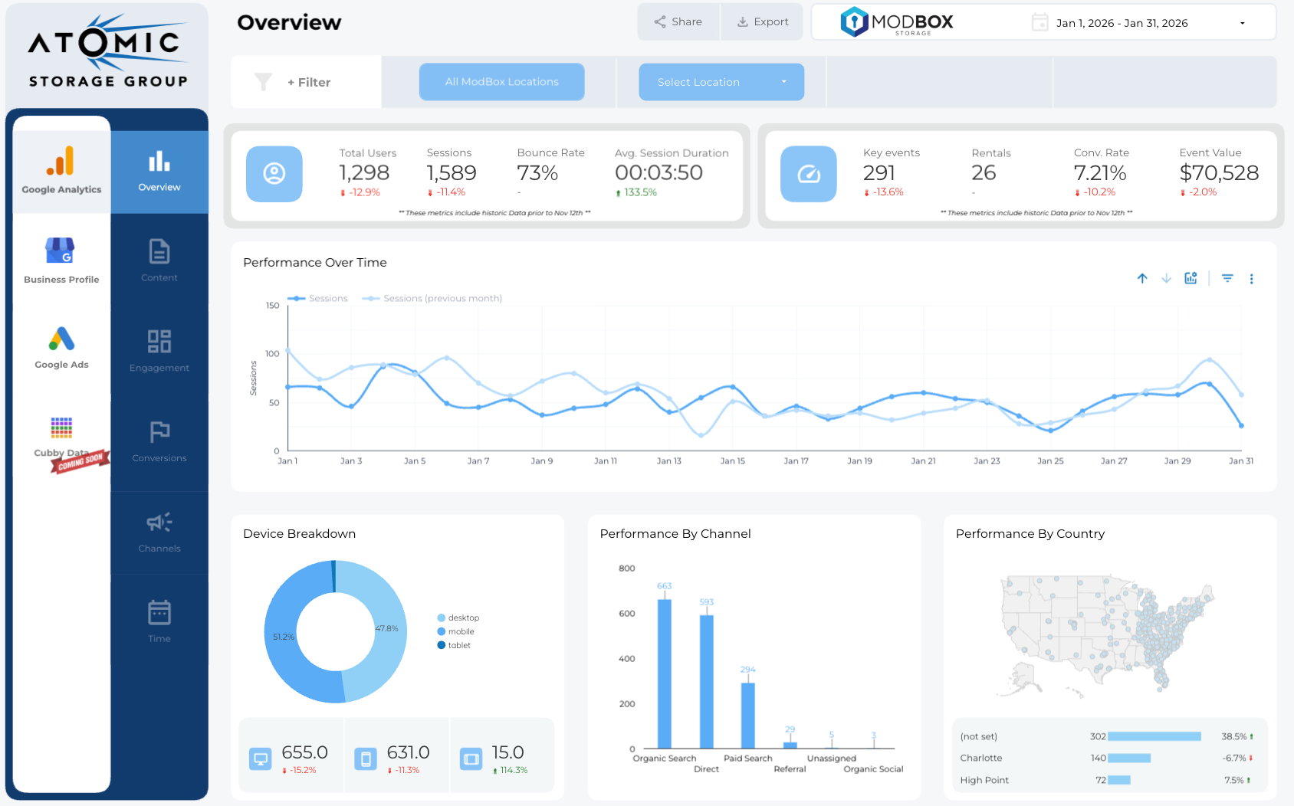
Task: Open the Time section in the navigation
Action: point(159,621)
